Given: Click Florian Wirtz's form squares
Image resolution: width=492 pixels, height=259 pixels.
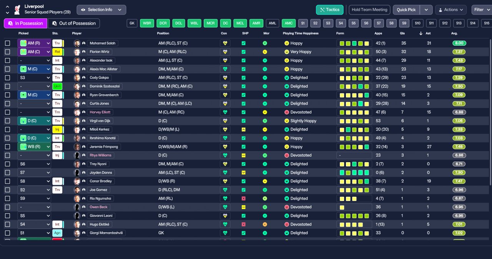Looking at the screenshot, I should [354, 52].
